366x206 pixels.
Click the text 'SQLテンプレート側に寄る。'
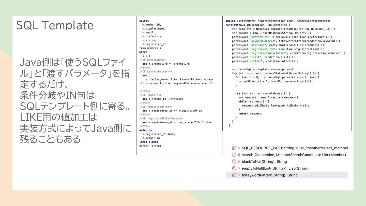pos(75,107)
